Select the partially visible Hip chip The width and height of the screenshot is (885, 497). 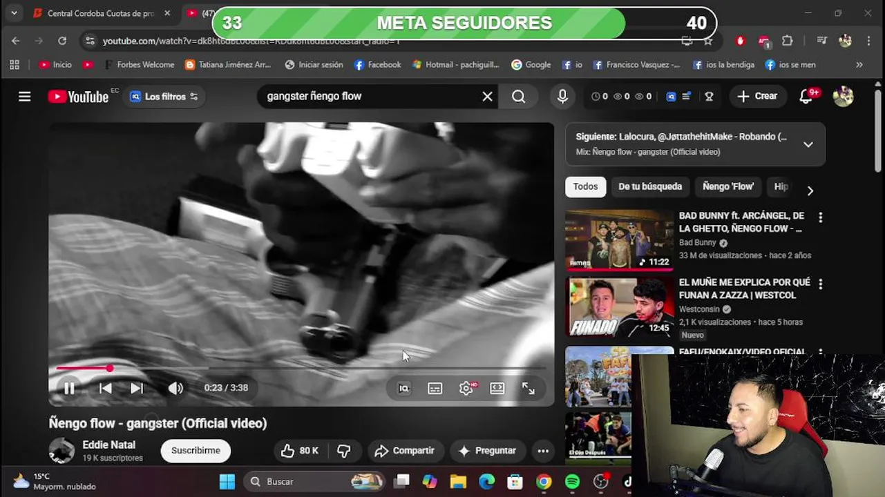[x=781, y=186]
